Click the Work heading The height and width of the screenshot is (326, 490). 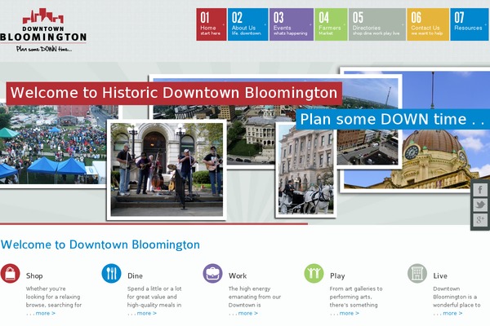click(x=238, y=275)
